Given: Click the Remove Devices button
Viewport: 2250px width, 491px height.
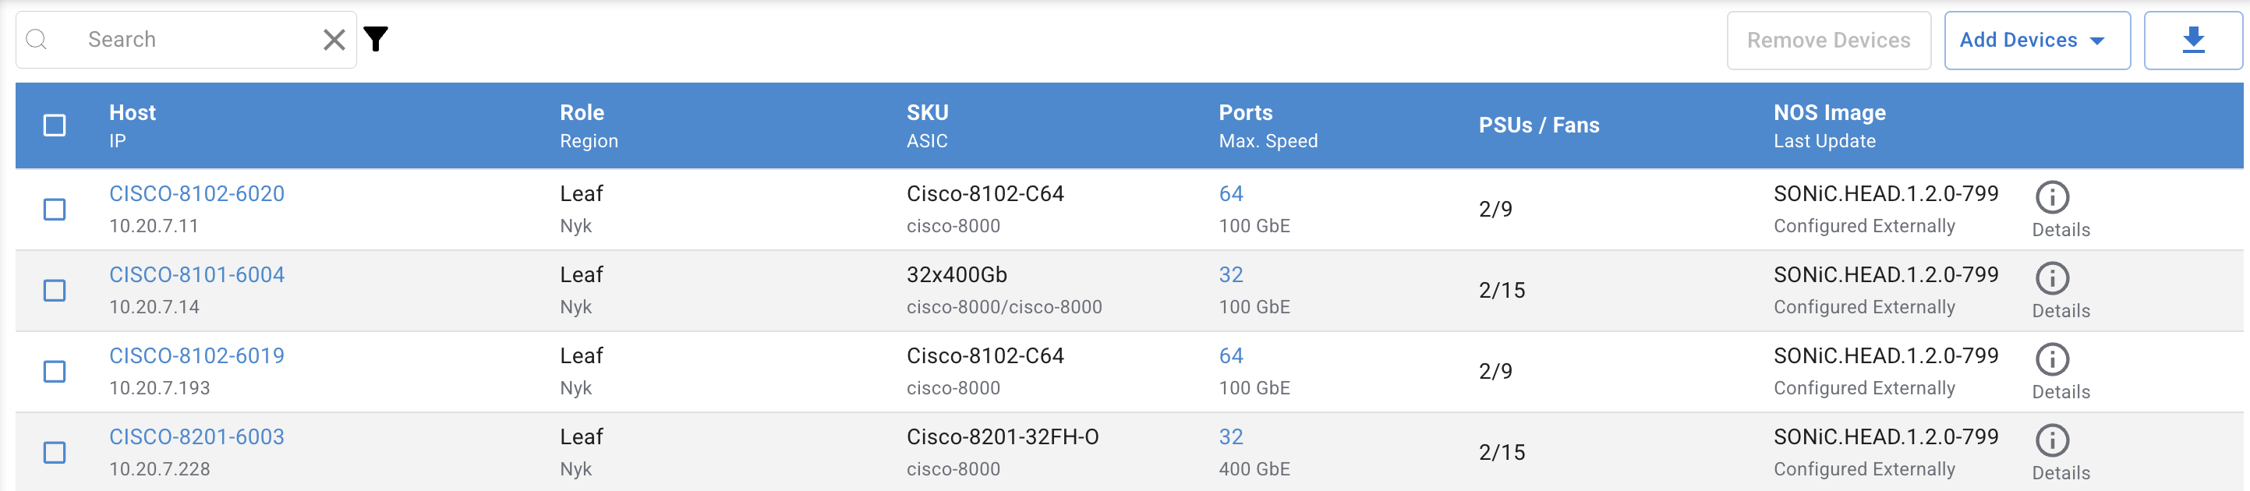Looking at the screenshot, I should pos(1828,41).
